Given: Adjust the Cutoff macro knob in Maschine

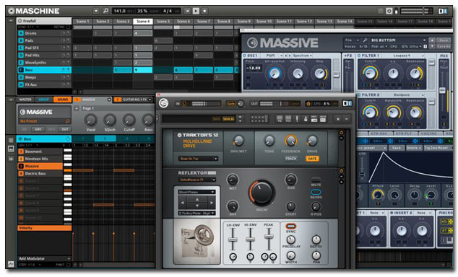Looking at the screenshot, I should coord(129,120).
